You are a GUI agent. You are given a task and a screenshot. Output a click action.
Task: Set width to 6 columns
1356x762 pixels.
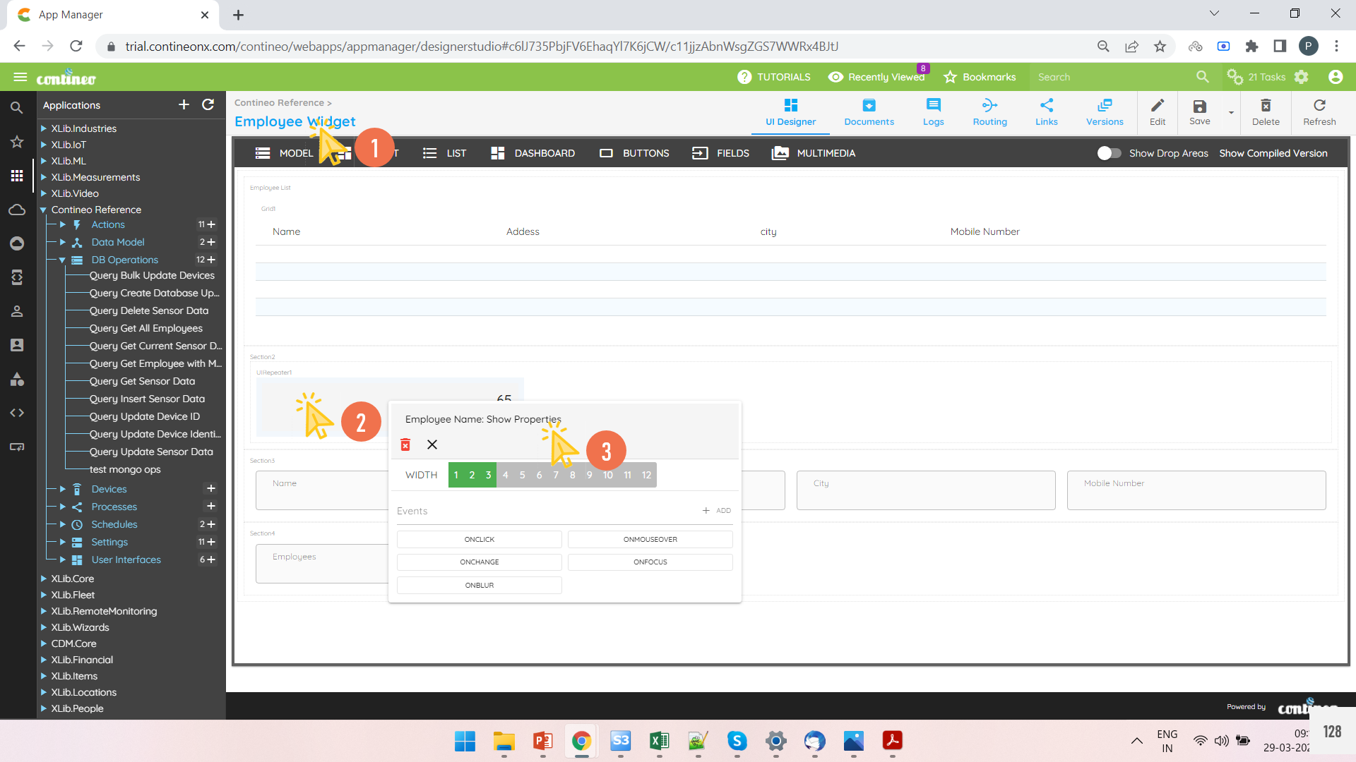click(x=539, y=475)
